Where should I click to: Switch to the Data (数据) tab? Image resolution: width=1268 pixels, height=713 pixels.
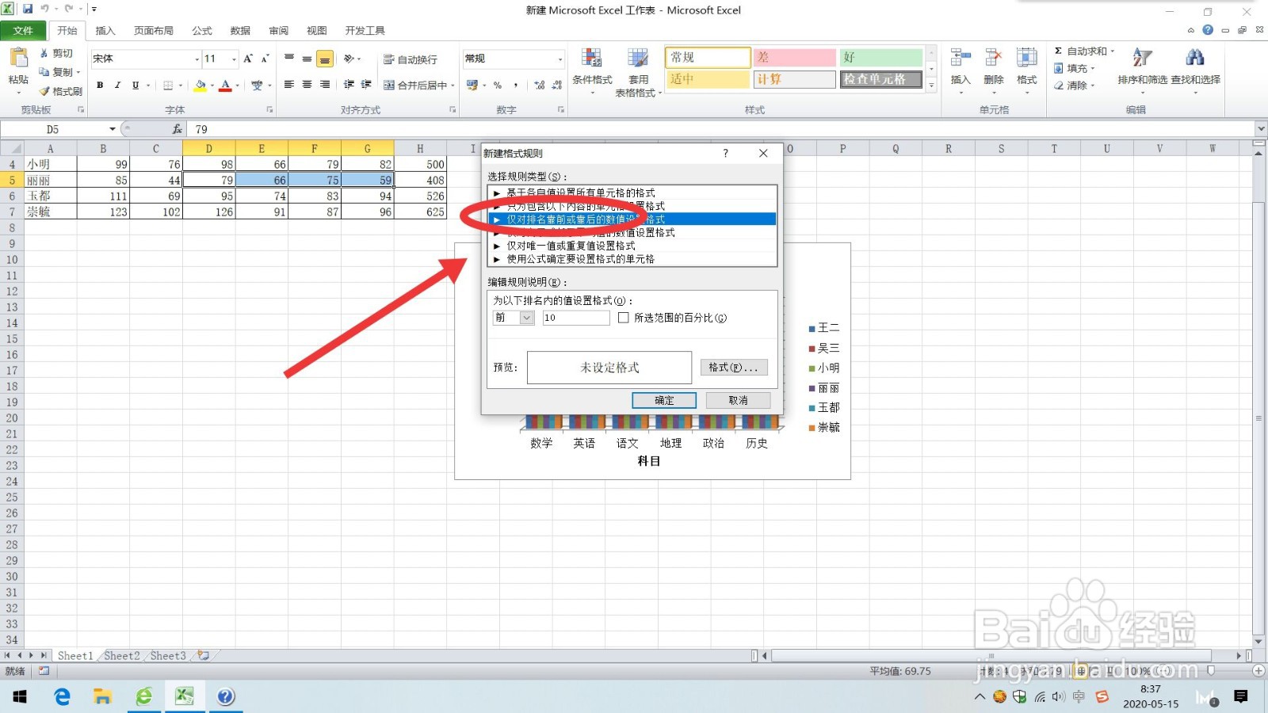(240, 31)
